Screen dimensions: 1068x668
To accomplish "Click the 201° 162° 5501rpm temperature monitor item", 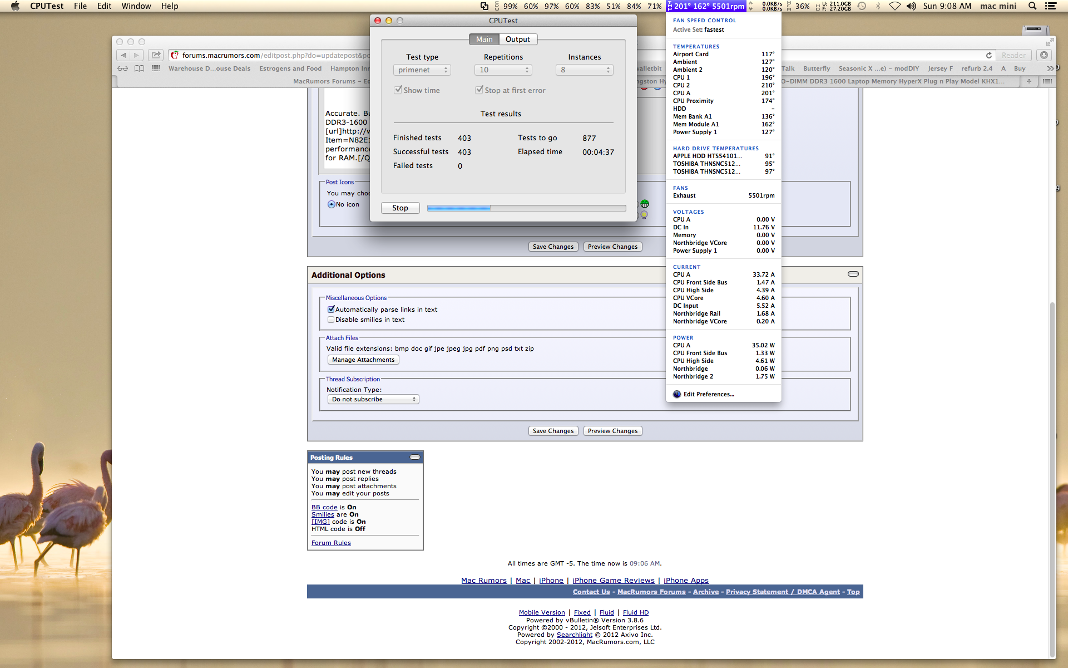I will tap(706, 6).
